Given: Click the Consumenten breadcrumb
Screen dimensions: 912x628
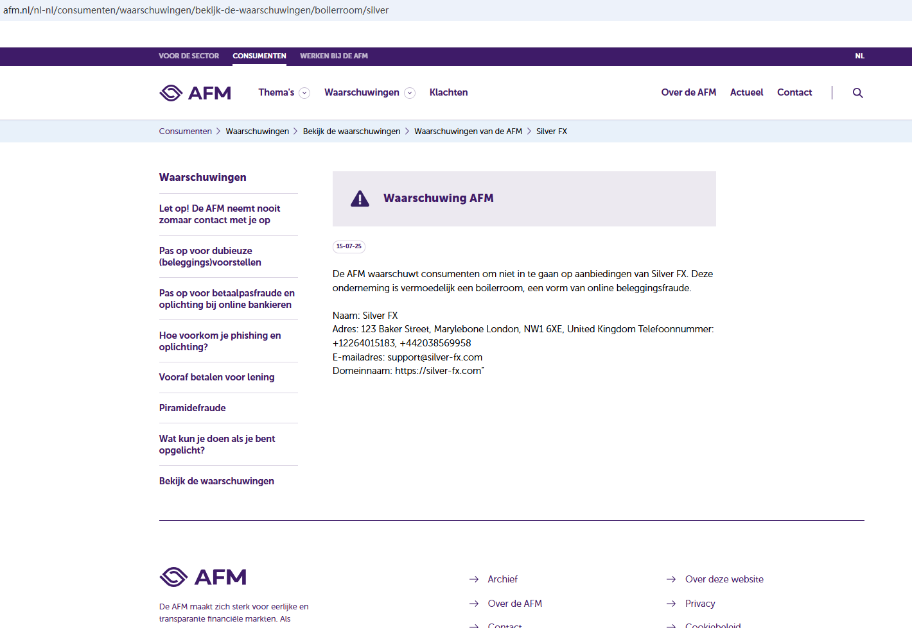Looking at the screenshot, I should coord(186,131).
